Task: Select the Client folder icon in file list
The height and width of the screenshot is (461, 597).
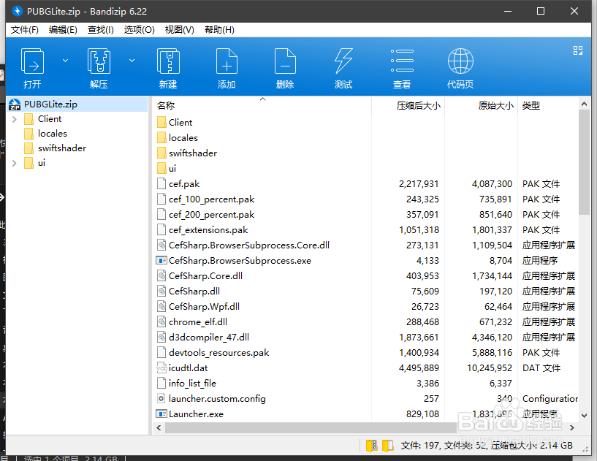Action: click(x=161, y=122)
